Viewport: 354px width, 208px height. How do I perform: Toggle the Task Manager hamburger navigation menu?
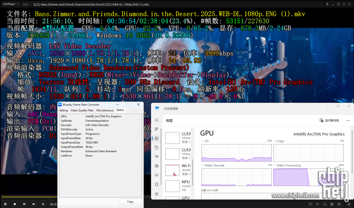156,120
